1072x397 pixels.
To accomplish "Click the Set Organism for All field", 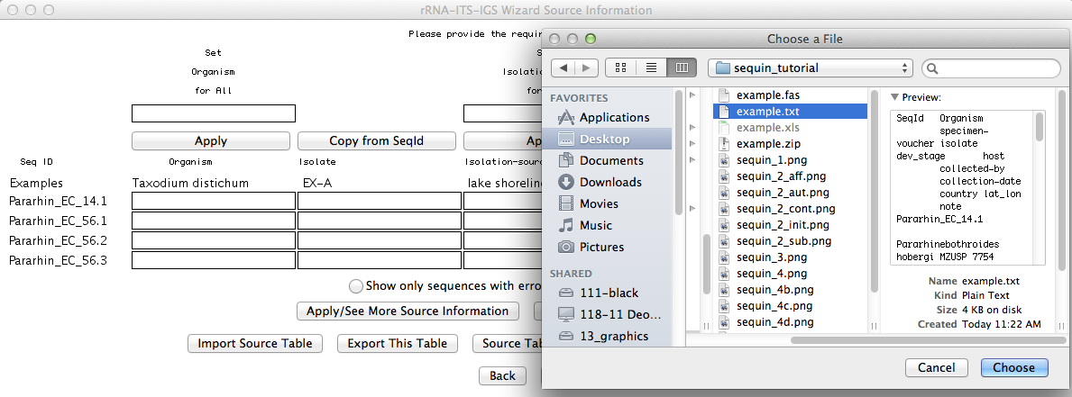I will [214, 113].
